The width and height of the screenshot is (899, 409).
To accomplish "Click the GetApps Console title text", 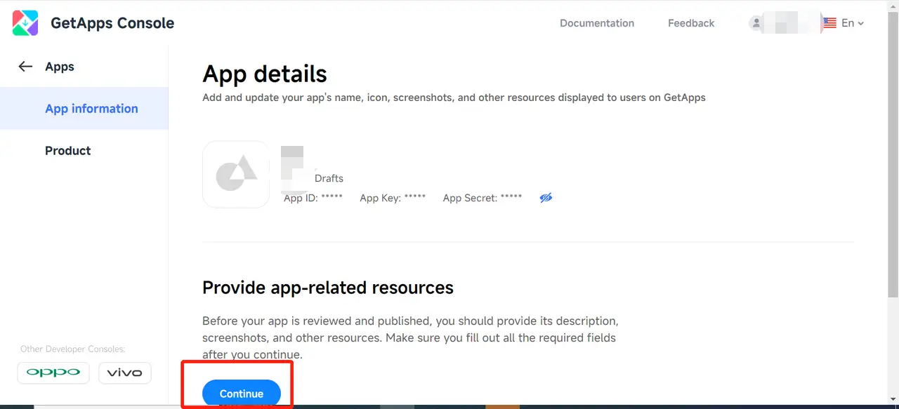I will pos(112,23).
